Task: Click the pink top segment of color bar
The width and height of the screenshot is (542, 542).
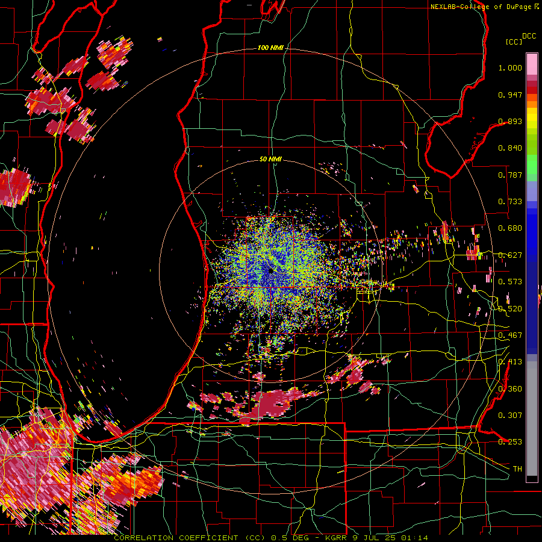Action: 532,64
